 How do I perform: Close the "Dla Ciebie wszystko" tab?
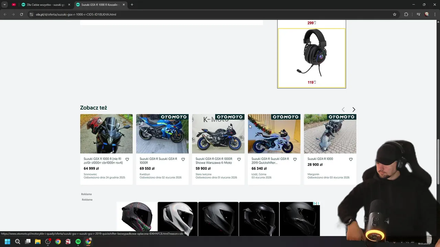pyautogui.click(x=69, y=5)
